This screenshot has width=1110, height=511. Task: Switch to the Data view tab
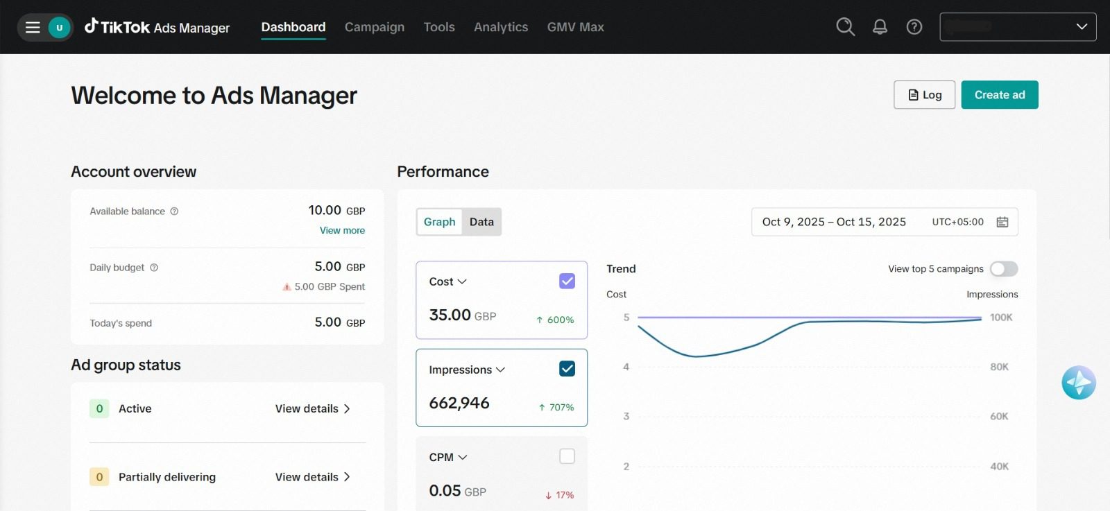481,222
